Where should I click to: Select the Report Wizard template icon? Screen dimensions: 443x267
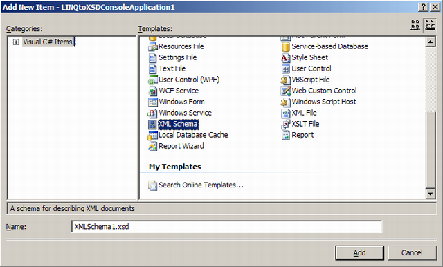point(152,146)
